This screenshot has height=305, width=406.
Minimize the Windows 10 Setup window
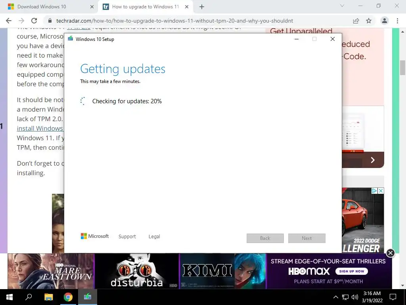point(297,39)
